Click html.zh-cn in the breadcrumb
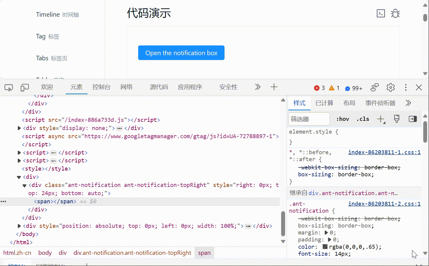Viewport: 429px width, 266px height. tap(17, 253)
